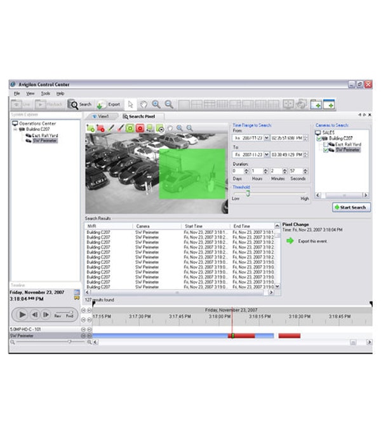This screenshot has width=381, height=445.
Task: Uncheck SW Perimeter camera checkbox
Action: click(325, 150)
